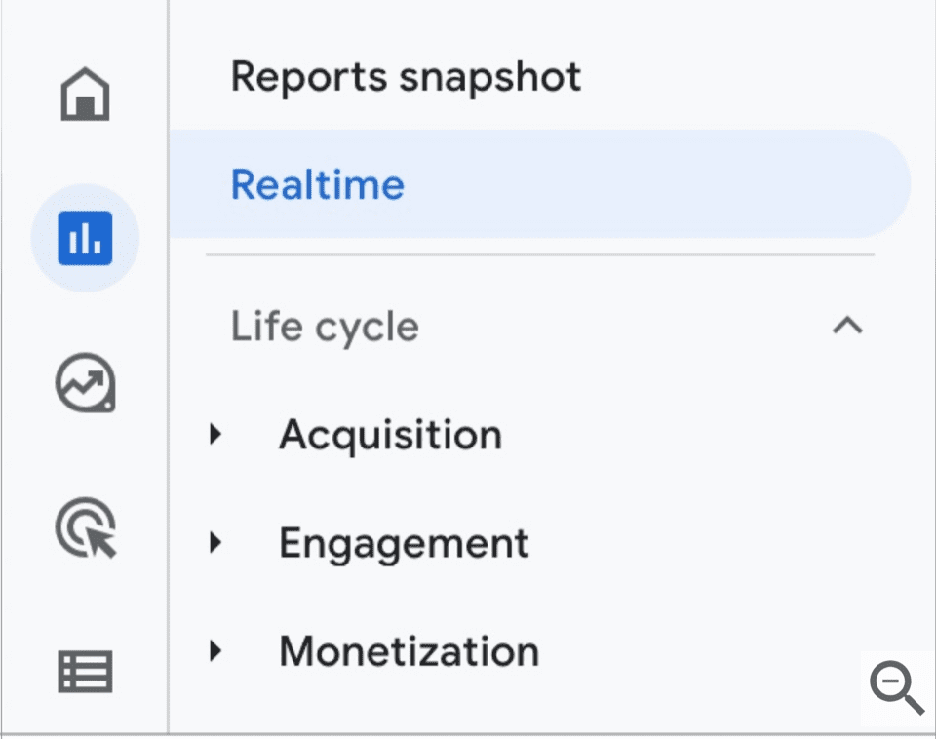The image size is (936, 739).
Task: Open Explore using the trending-line icon
Action: (x=86, y=384)
